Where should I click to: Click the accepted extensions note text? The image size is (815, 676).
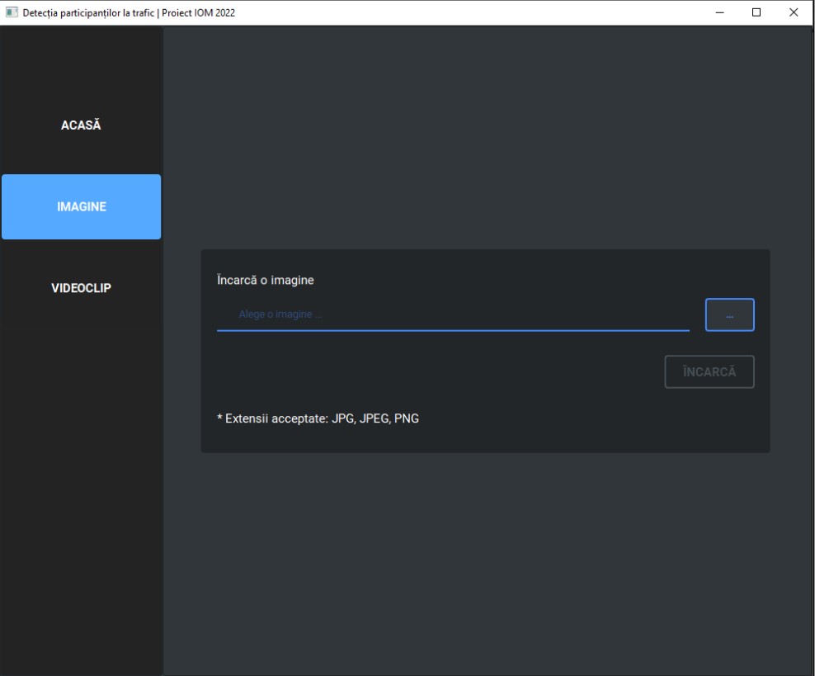[x=318, y=418]
